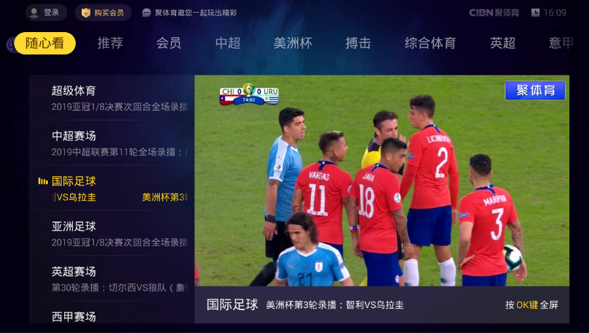This screenshot has height=333, width=589.
Task: Select the 随心看 tab
Action: pos(45,43)
